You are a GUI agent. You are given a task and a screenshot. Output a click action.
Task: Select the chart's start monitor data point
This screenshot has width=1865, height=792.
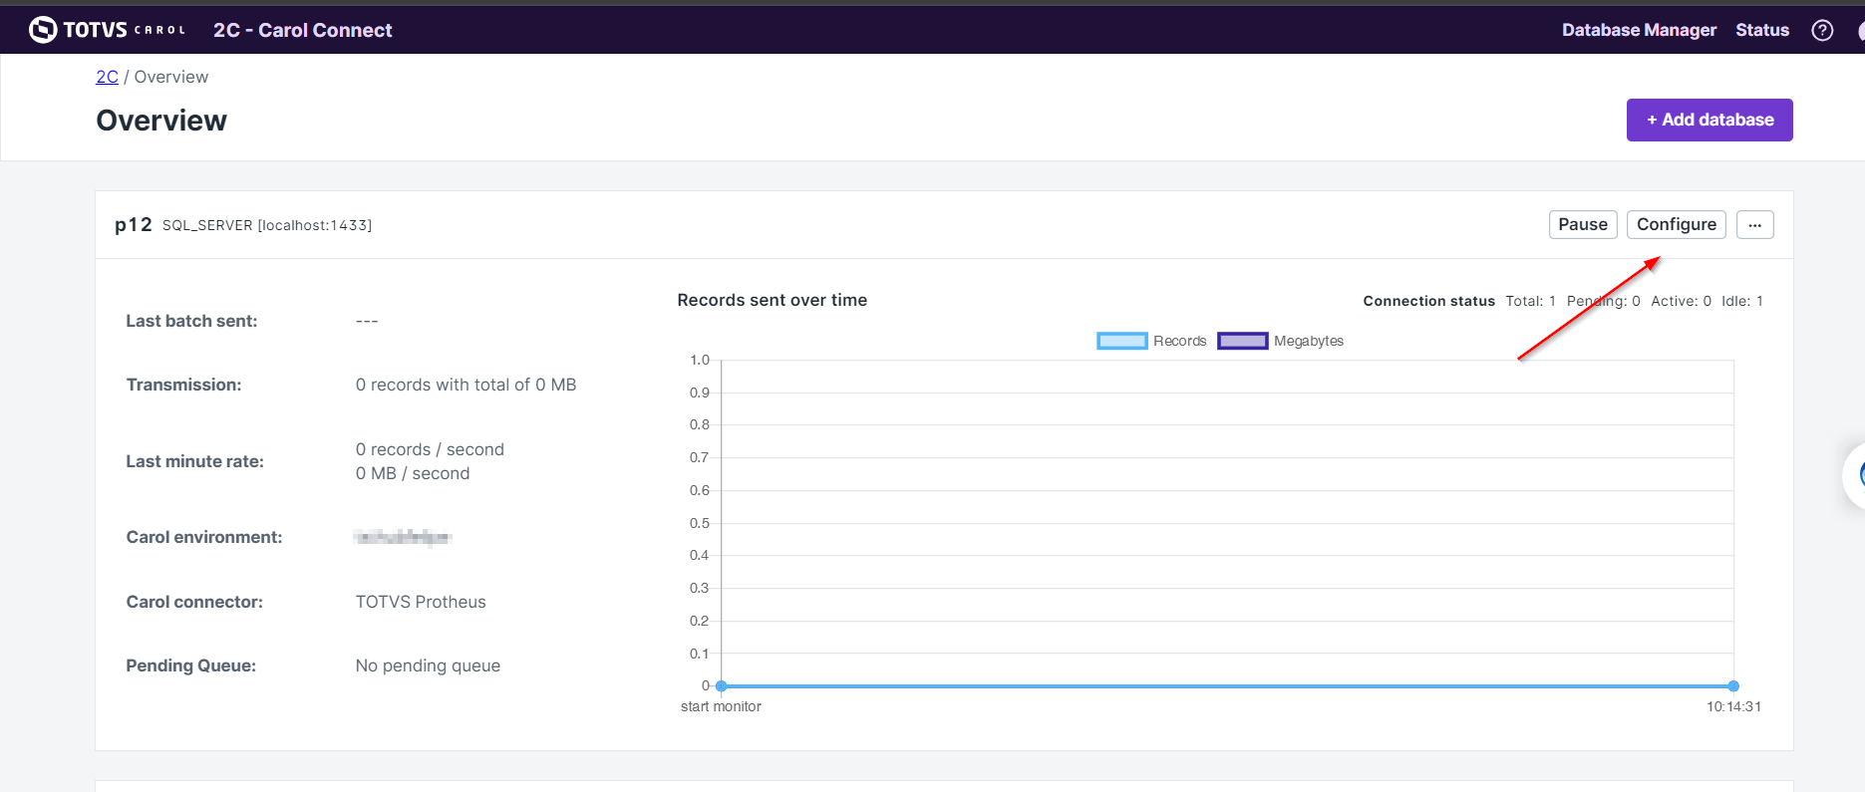point(722,685)
